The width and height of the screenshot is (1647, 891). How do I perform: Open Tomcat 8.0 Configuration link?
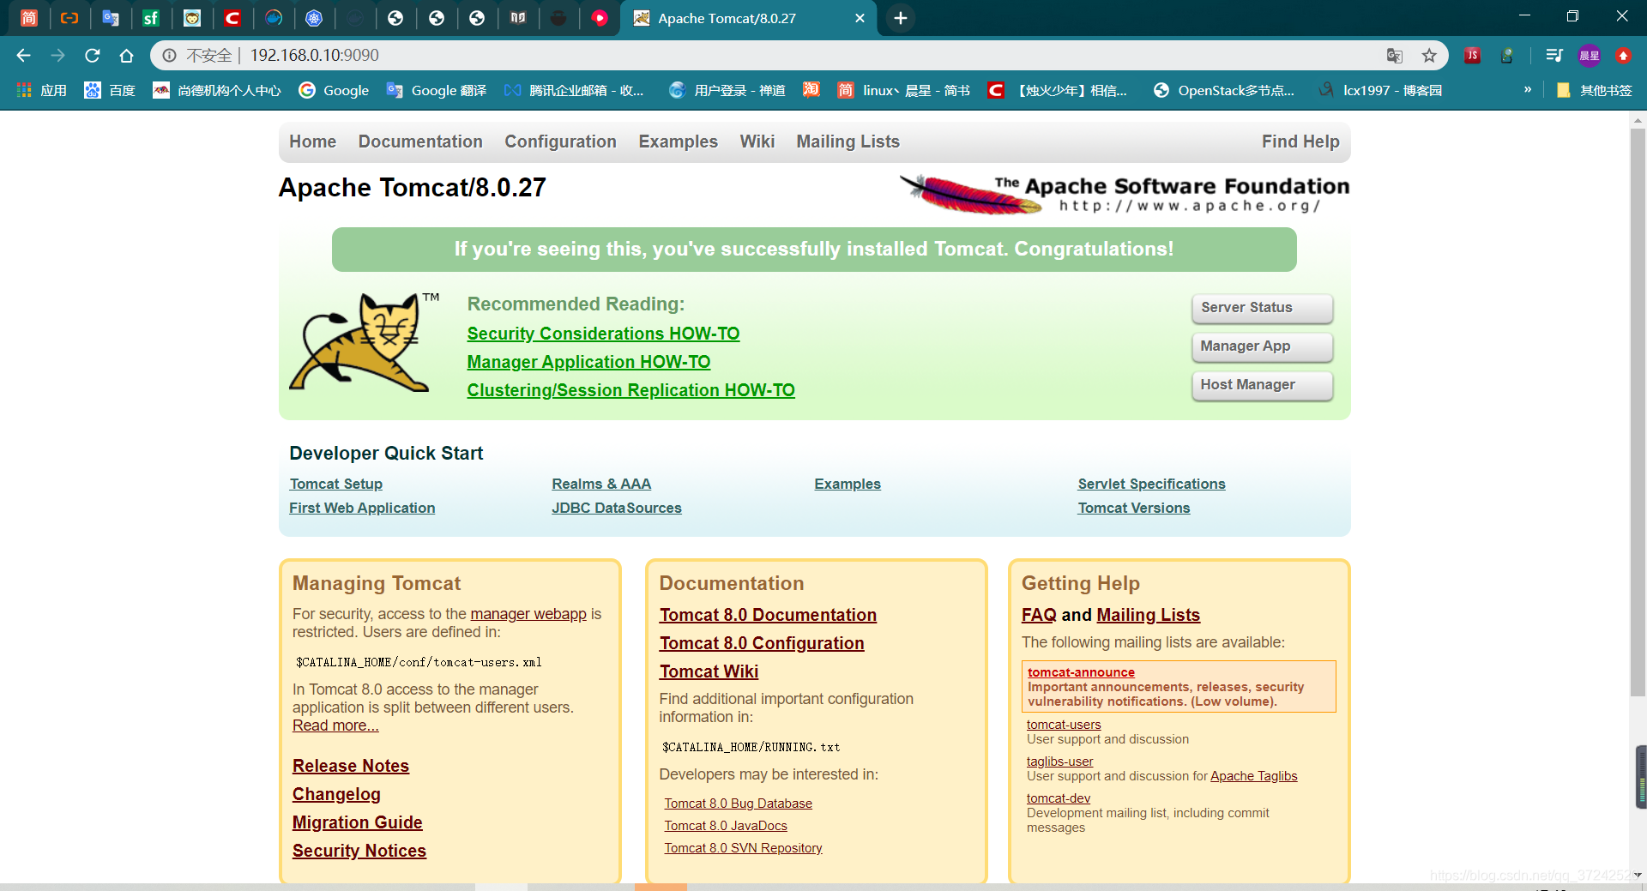coord(762,643)
